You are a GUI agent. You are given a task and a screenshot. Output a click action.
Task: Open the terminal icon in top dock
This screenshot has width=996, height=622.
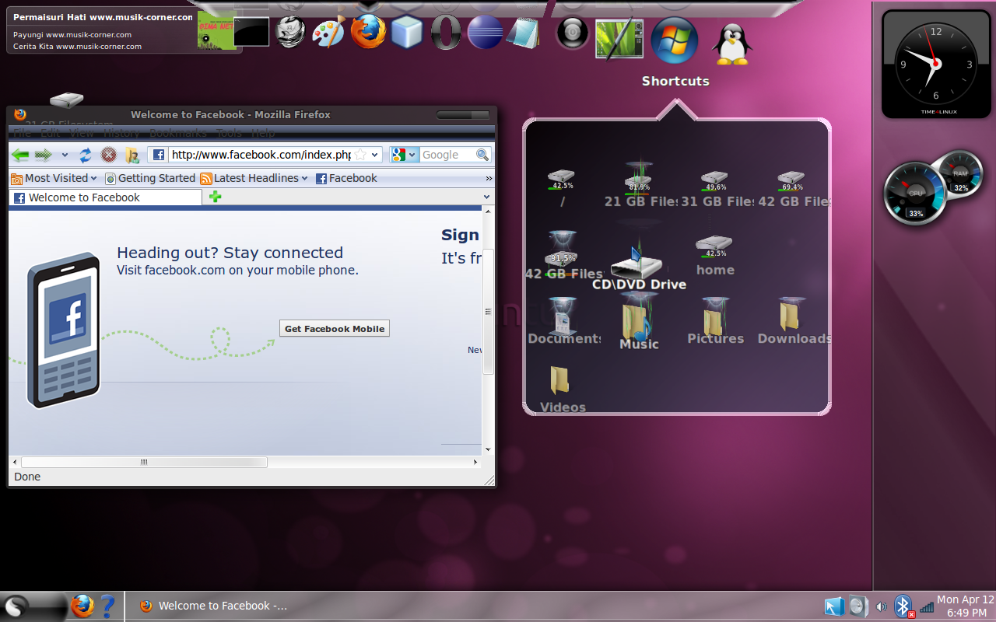pos(251,32)
